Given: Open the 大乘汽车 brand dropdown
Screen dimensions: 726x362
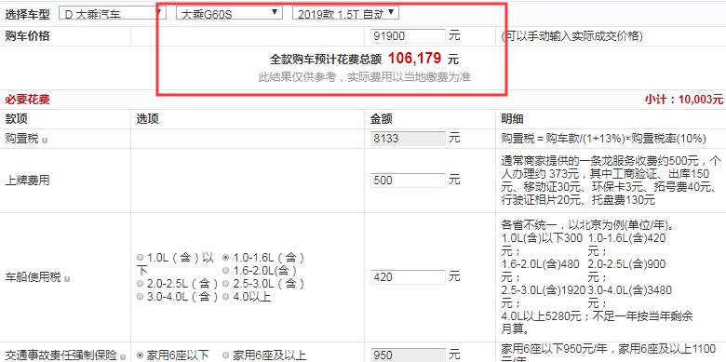Looking at the screenshot, I should [113, 13].
